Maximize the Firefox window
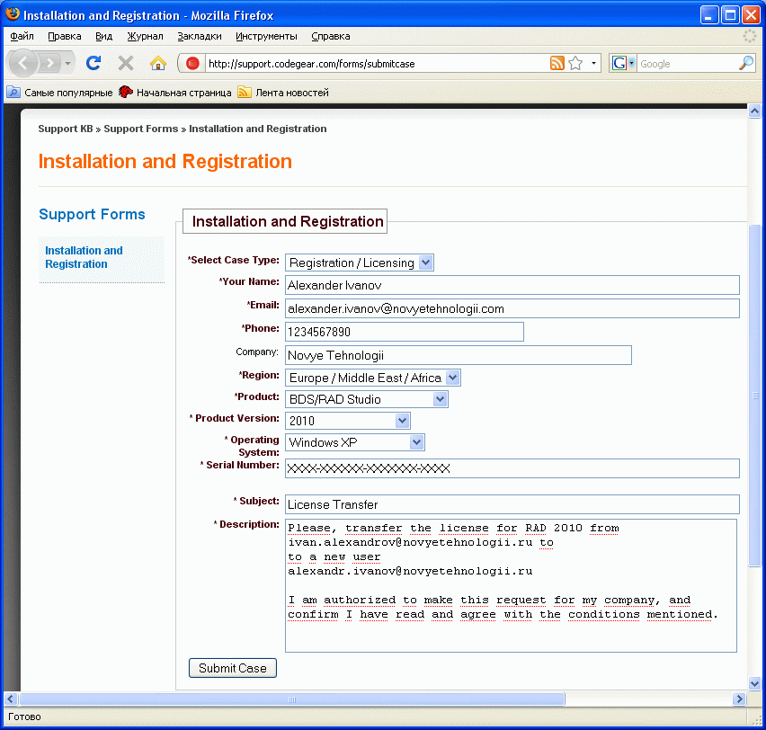The image size is (766, 730). (x=730, y=15)
